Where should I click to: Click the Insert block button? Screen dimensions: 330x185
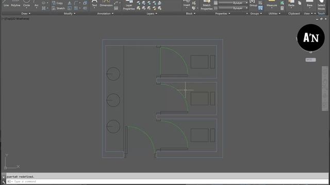[187, 4]
